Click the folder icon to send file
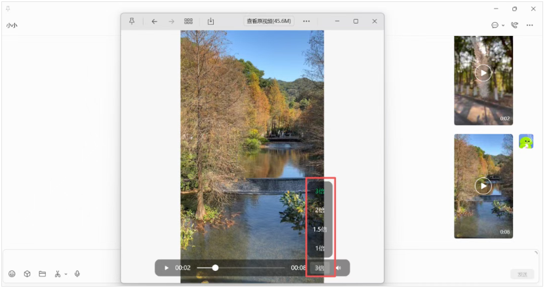The width and height of the screenshot is (551, 303). point(42,274)
